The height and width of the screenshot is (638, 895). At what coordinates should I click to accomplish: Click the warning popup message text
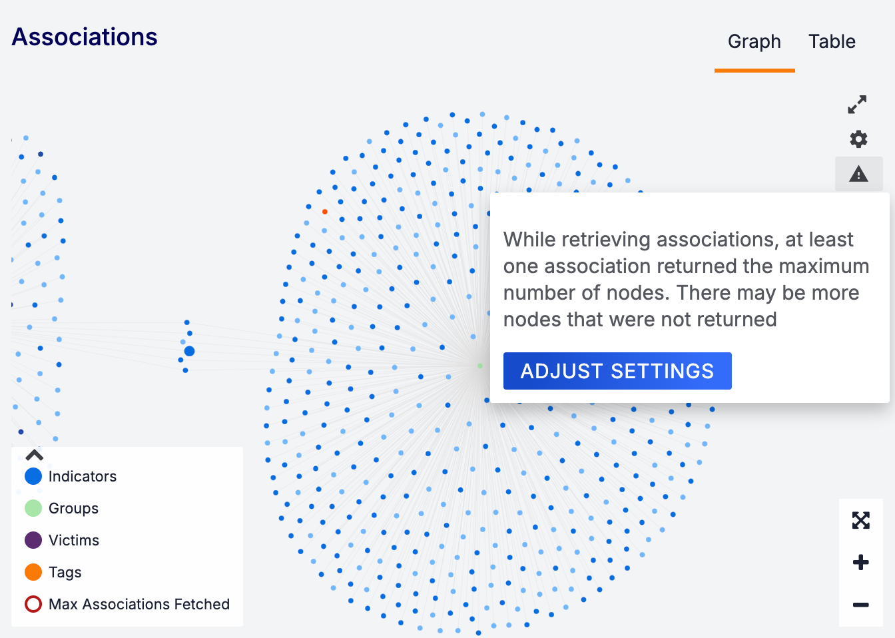click(687, 279)
